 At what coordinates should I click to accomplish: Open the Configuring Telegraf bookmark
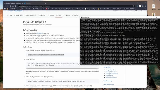pyautogui.click(x=91, y=9)
